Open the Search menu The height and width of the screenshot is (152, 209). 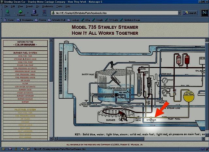tap(29, 6)
